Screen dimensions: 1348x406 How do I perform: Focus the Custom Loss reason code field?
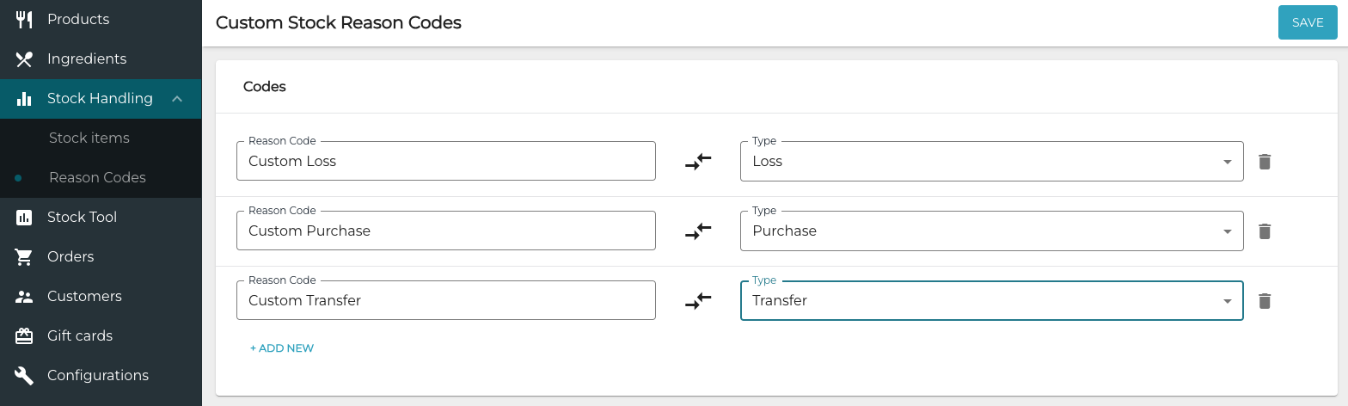pyautogui.click(x=445, y=162)
